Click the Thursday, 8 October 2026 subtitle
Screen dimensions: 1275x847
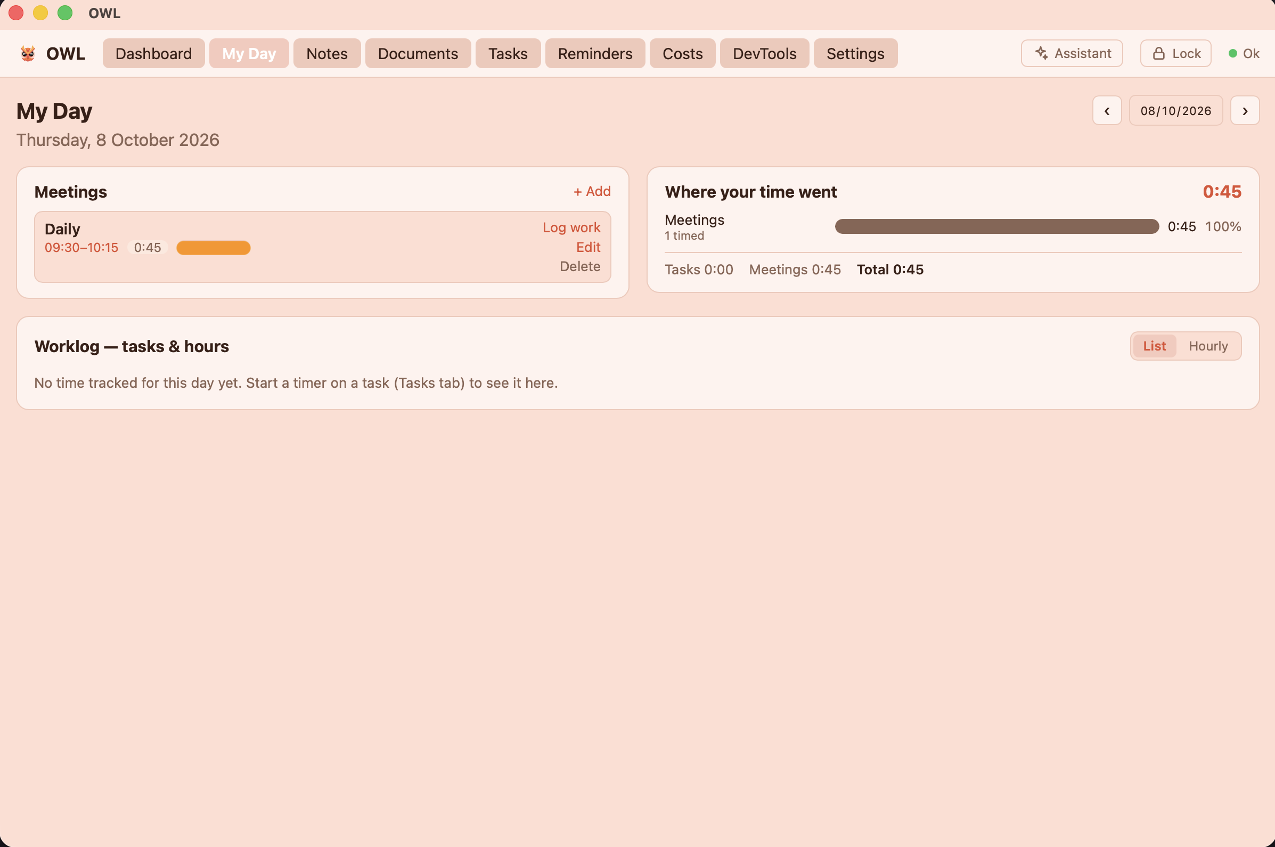(118, 140)
